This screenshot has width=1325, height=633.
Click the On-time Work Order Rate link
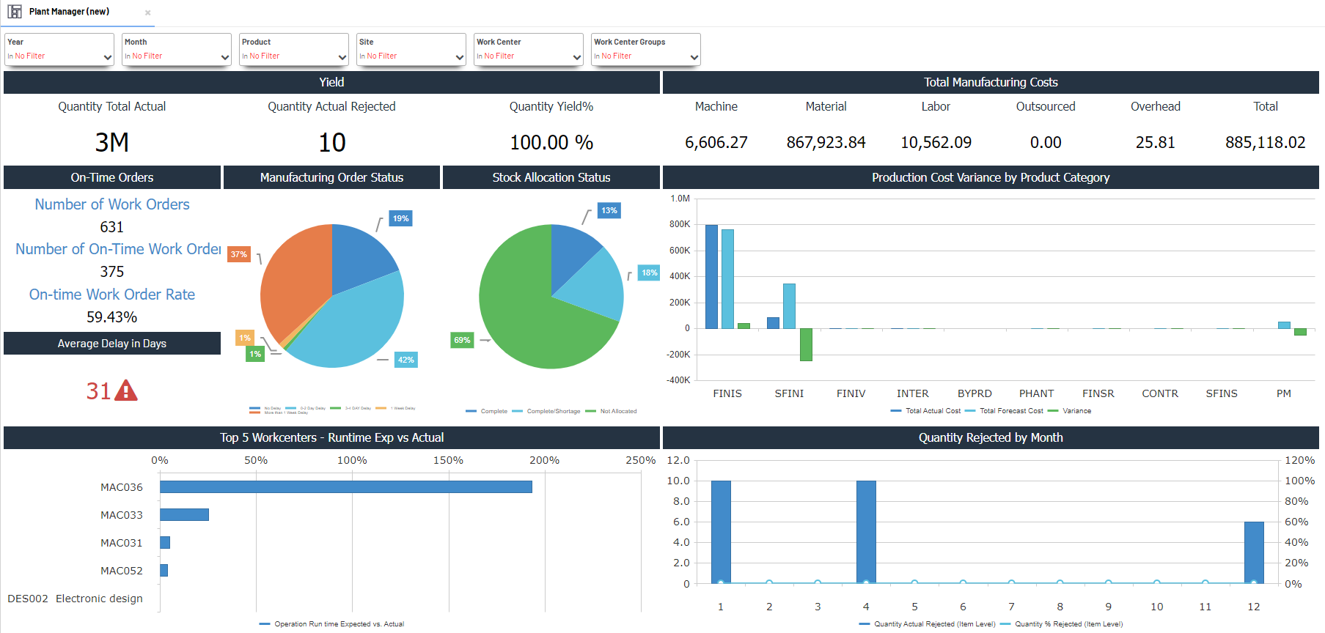pyautogui.click(x=112, y=295)
